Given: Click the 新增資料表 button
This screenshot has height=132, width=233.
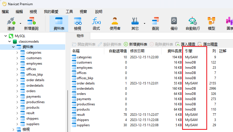Looking at the screenshot, I should pos(136,44).
